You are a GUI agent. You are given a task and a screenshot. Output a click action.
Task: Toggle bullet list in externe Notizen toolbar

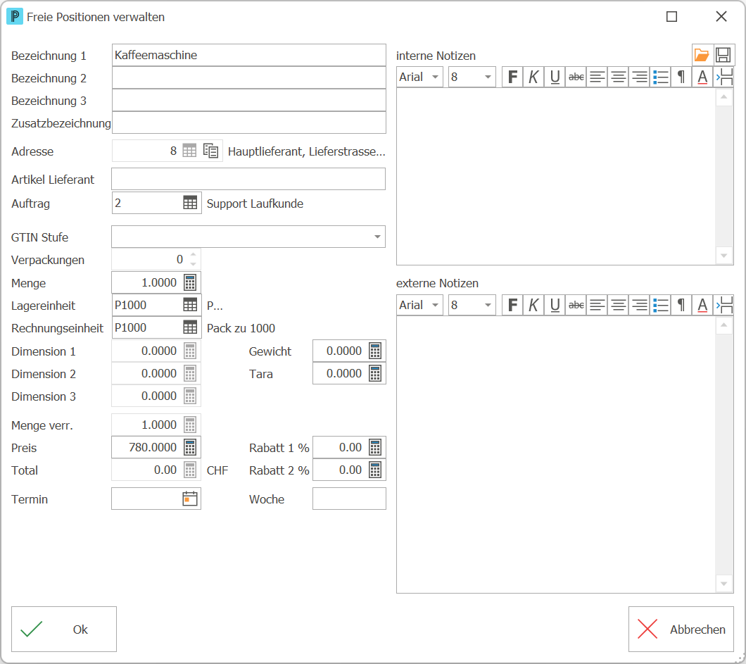click(660, 305)
